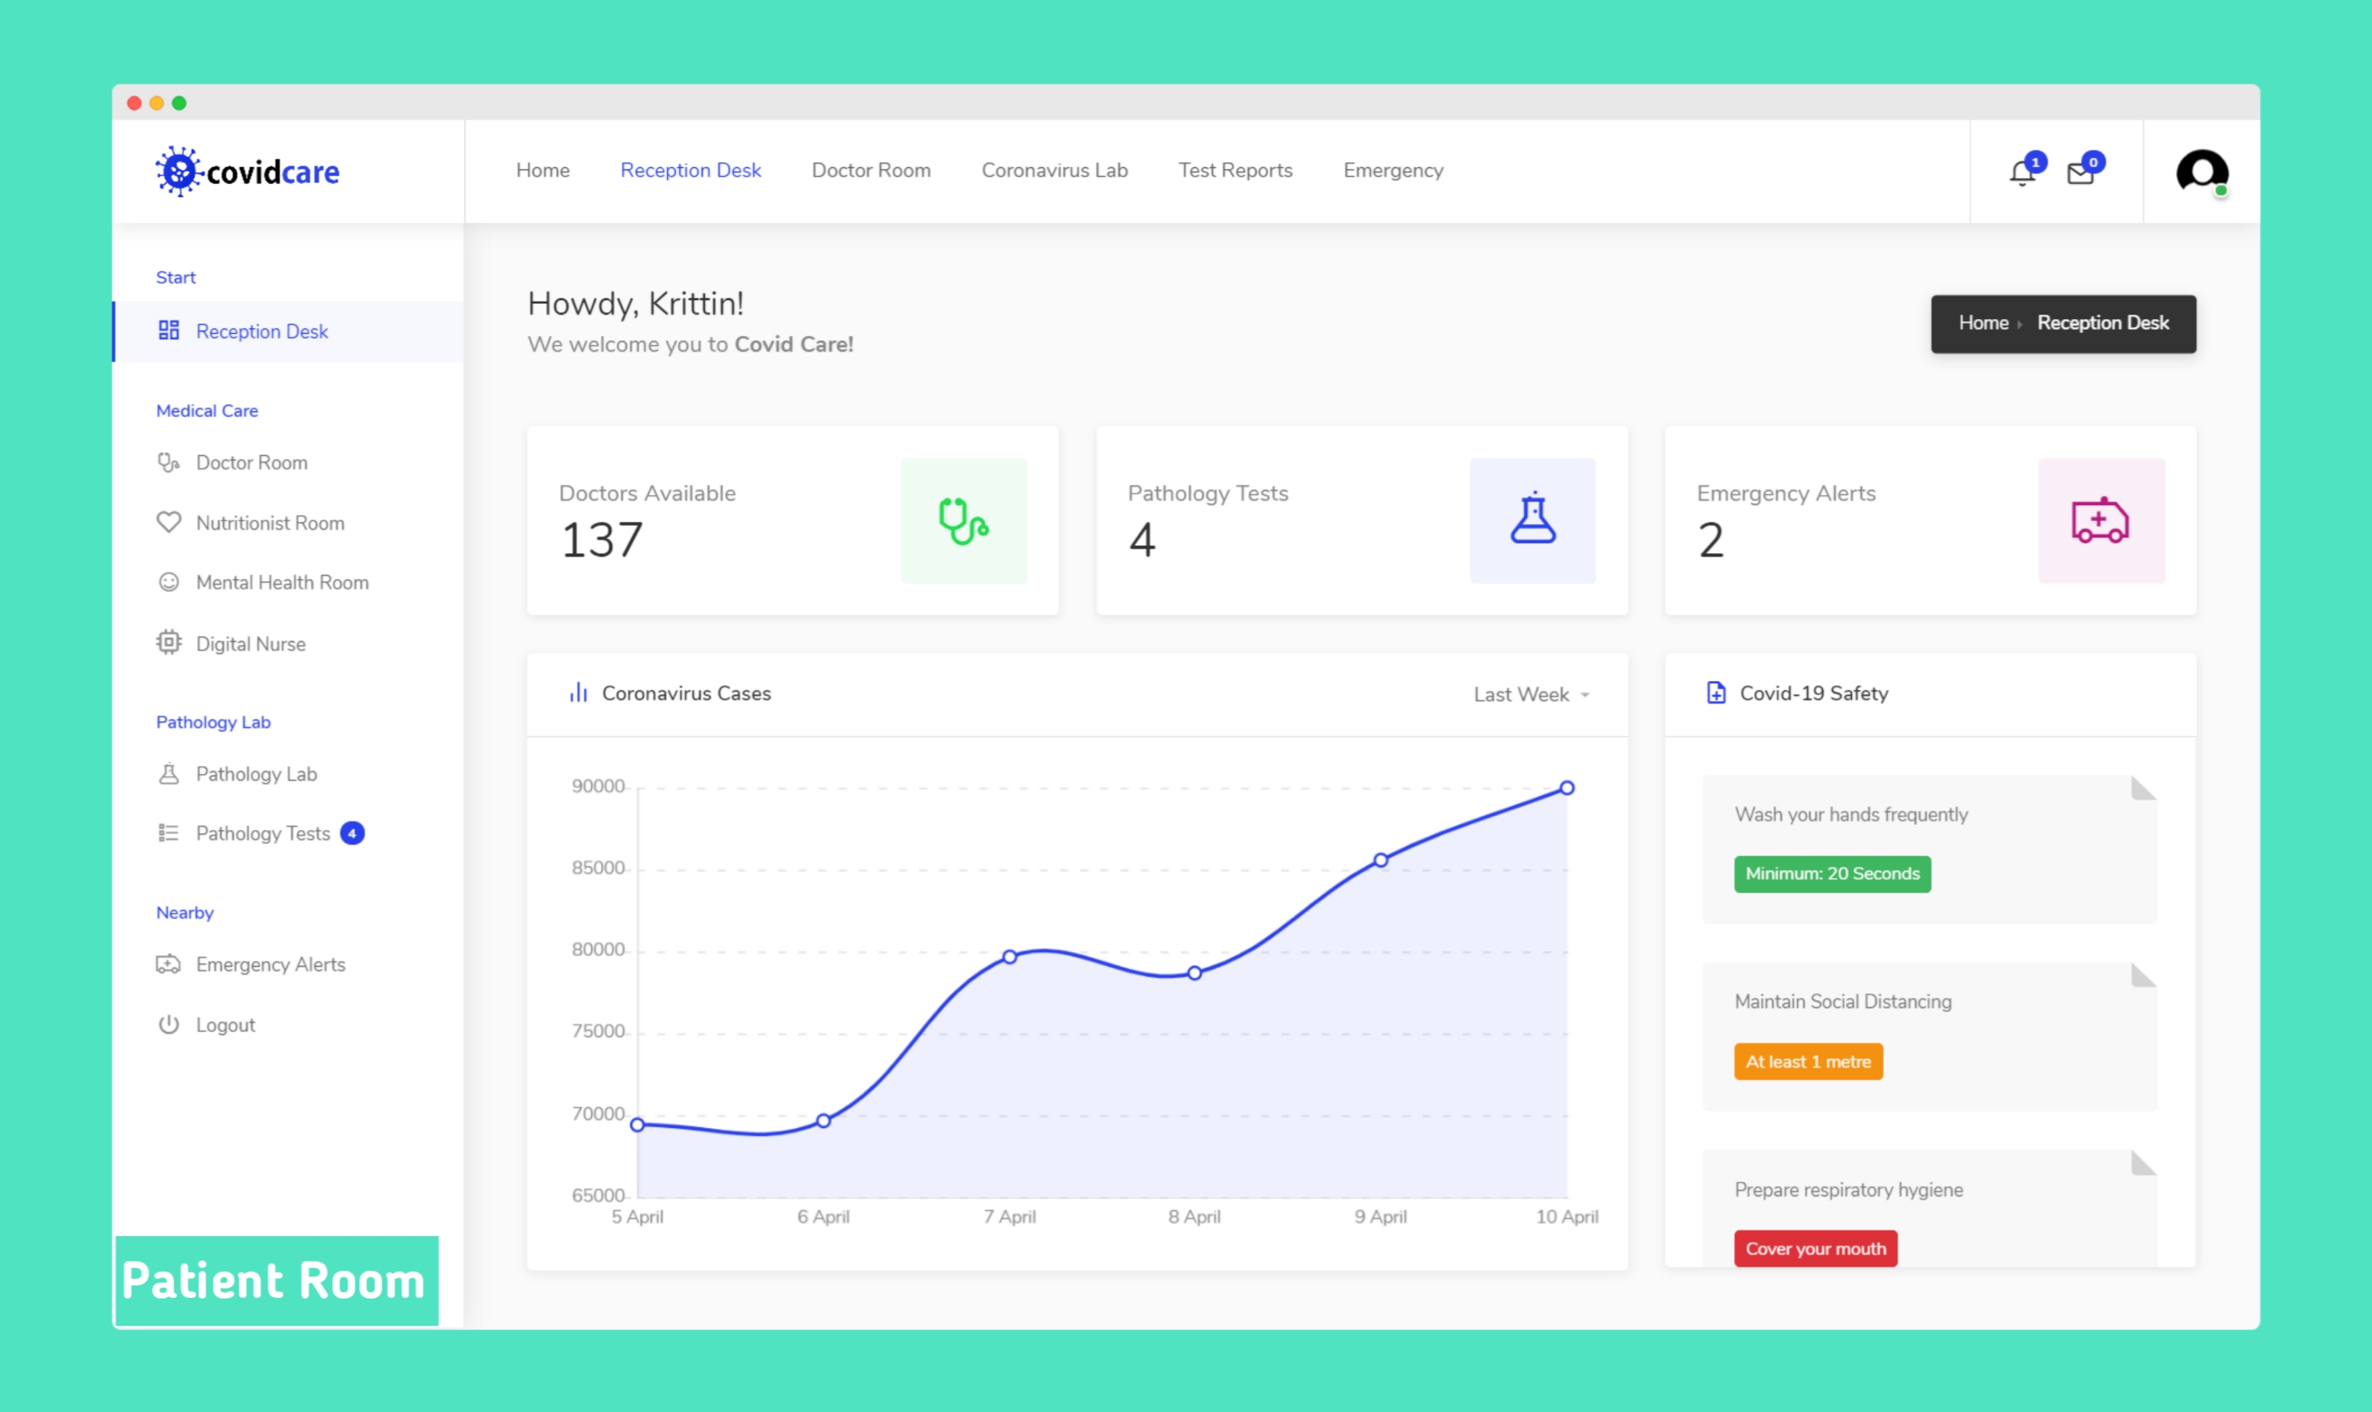The width and height of the screenshot is (2372, 1412).
Task: Open Coronavirus Lab in top menu
Action: tap(1054, 170)
